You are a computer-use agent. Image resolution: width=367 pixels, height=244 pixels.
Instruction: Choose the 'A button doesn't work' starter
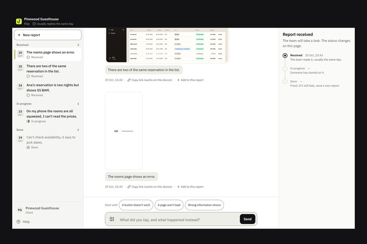tap(136, 205)
